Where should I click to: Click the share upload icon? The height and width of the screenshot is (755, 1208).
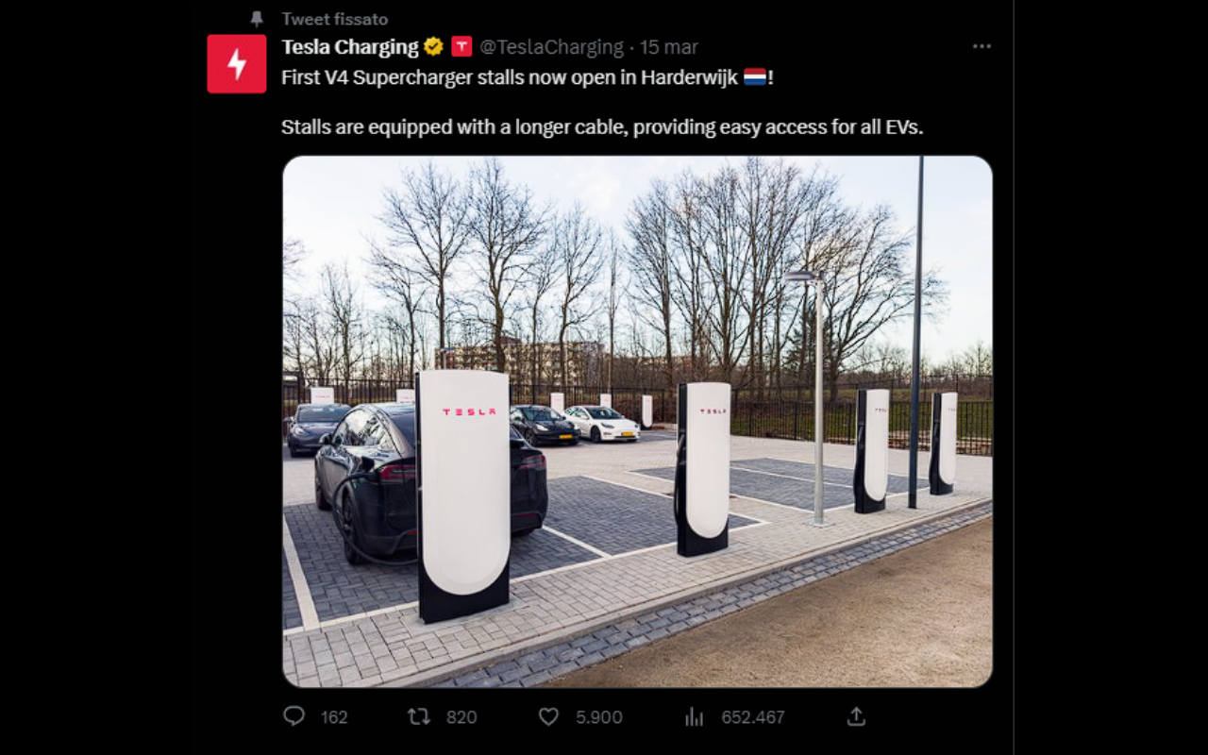tap(856, 716)
